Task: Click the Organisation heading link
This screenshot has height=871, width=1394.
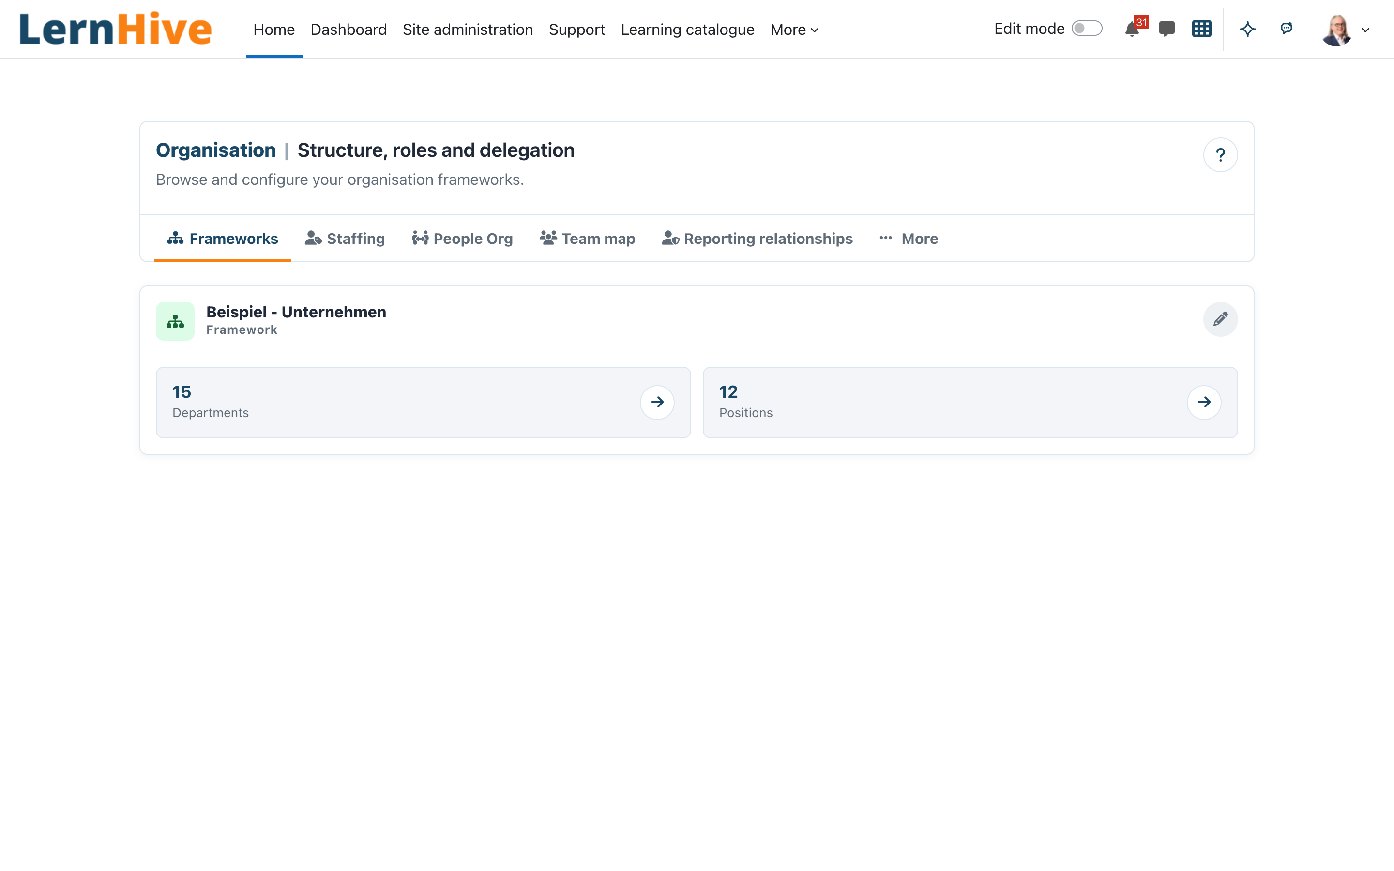Action: coord(216,150)
